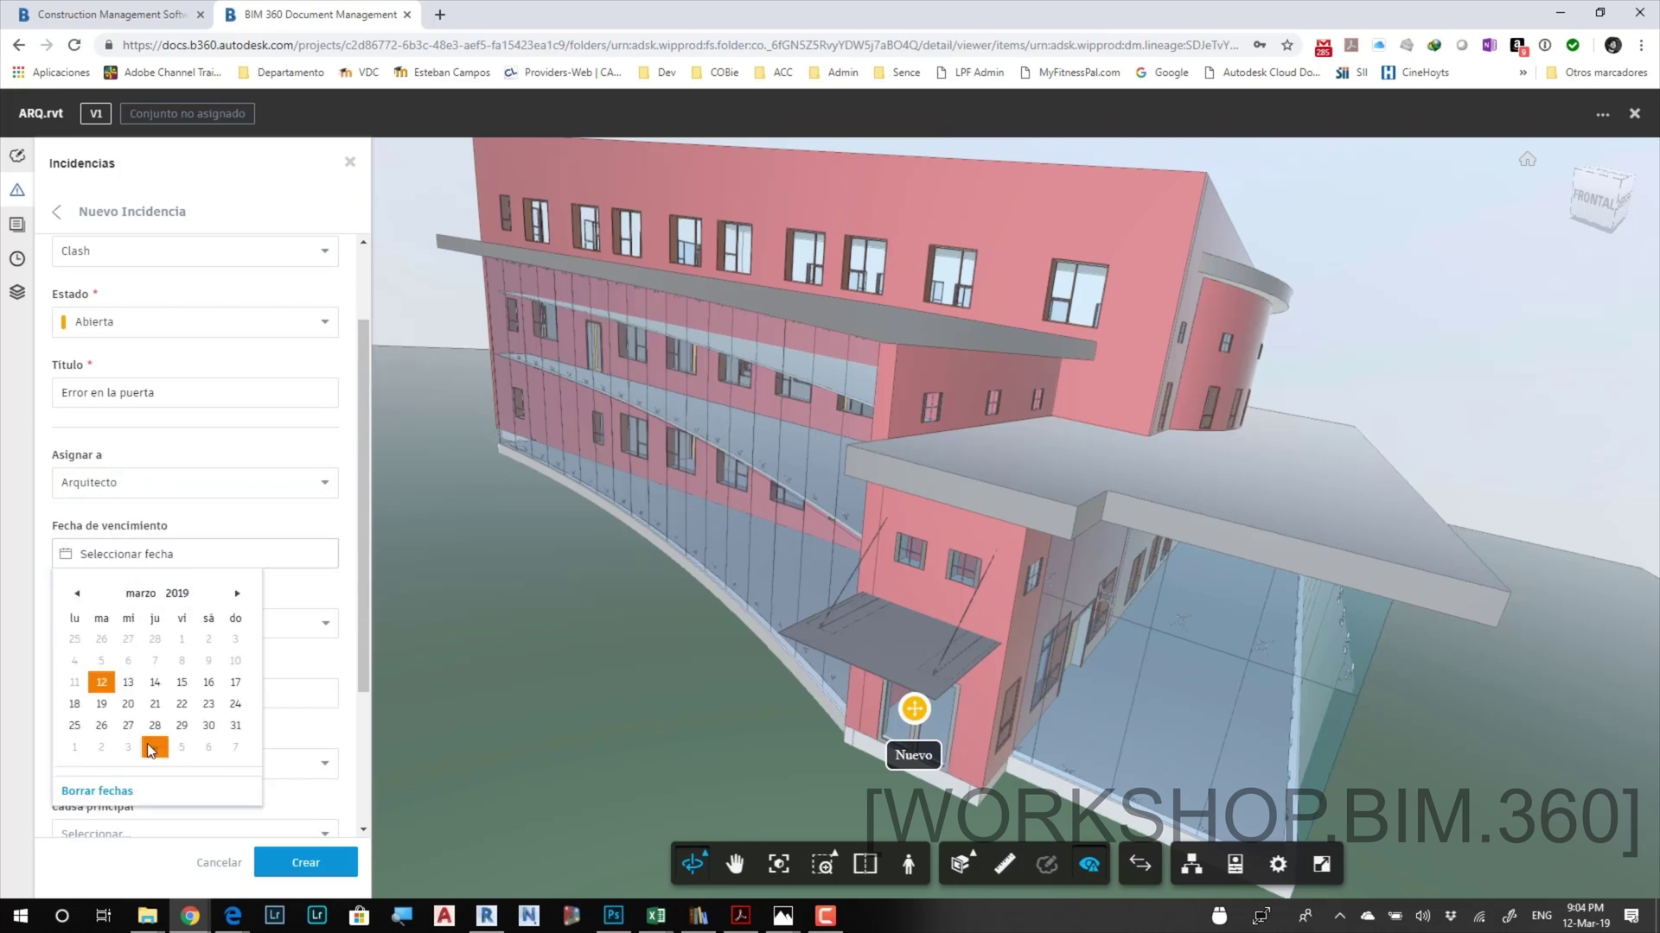Activate the Measure ruler tool
The height and width of the screenshot is (933, 1660).
[x=1005, y=864]
